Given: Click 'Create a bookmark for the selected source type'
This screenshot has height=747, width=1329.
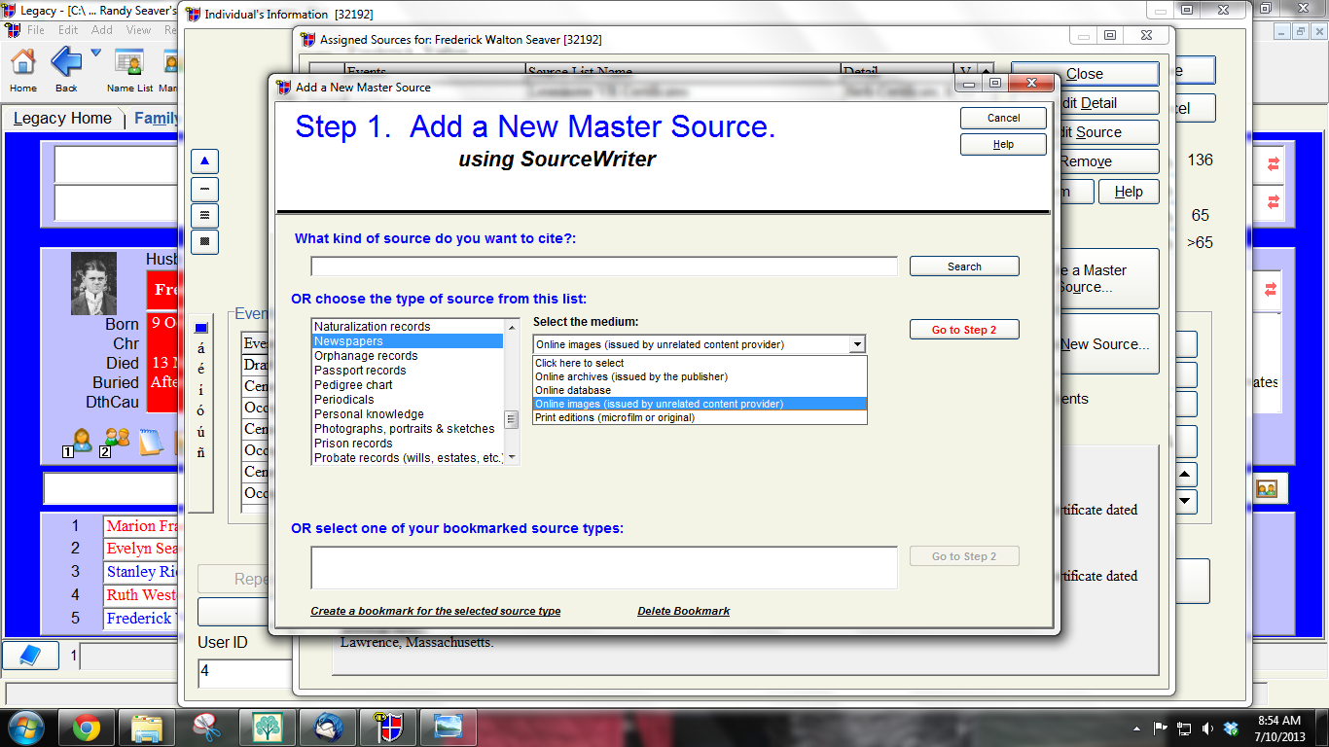Looking at the screenshot, I should point(436,611).
